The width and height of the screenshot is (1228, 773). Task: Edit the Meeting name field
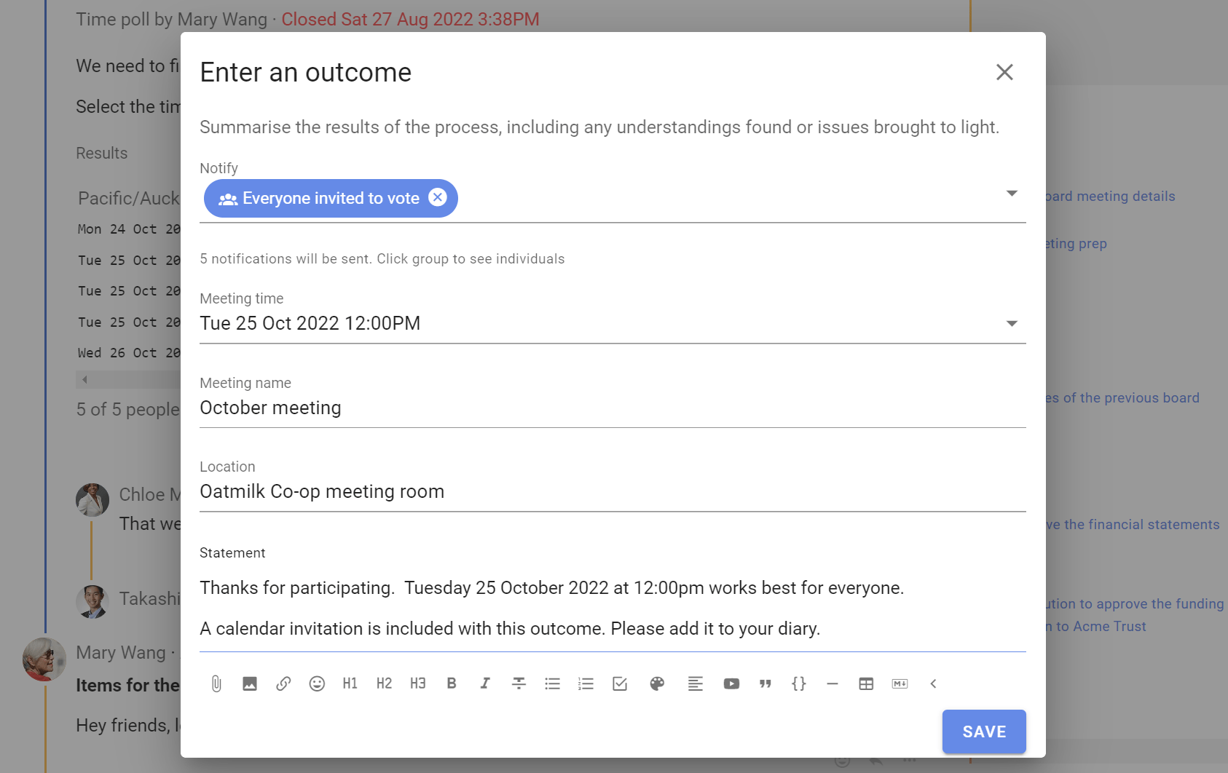(x=613, y=408)
